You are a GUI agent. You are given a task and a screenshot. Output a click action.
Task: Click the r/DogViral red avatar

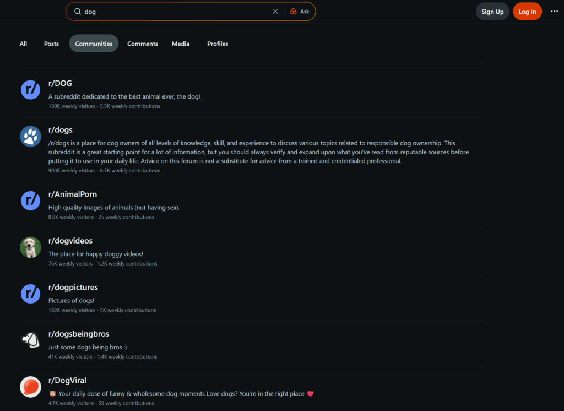pyautogui.click(x=31, y=387)
